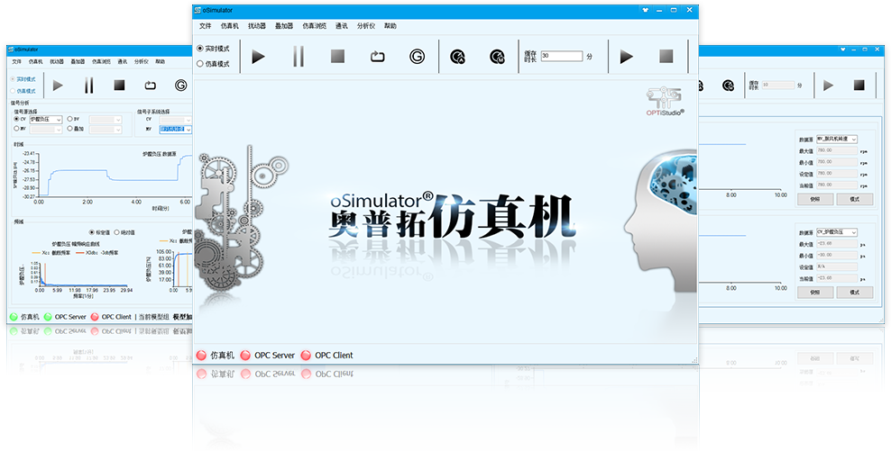Open the 文件 menu in the front window
The image size is (891, 451).
(205, 26)
